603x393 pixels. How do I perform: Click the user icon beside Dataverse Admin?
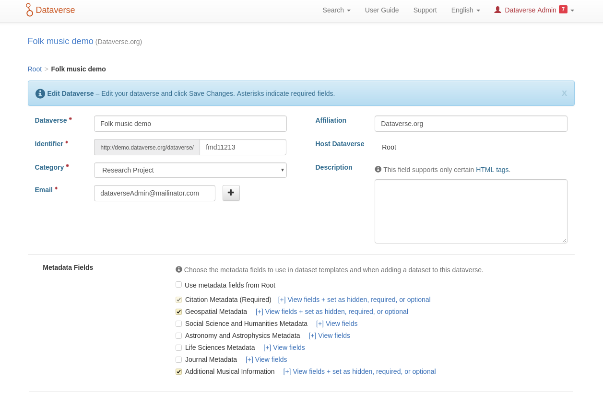coord(497,10)
